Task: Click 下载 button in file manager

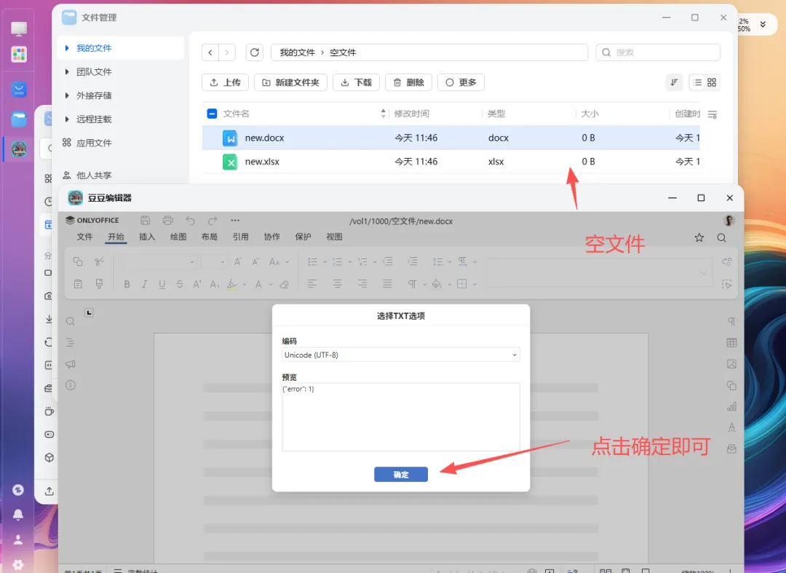Action: pyautogui.click(x=357, y=82)
